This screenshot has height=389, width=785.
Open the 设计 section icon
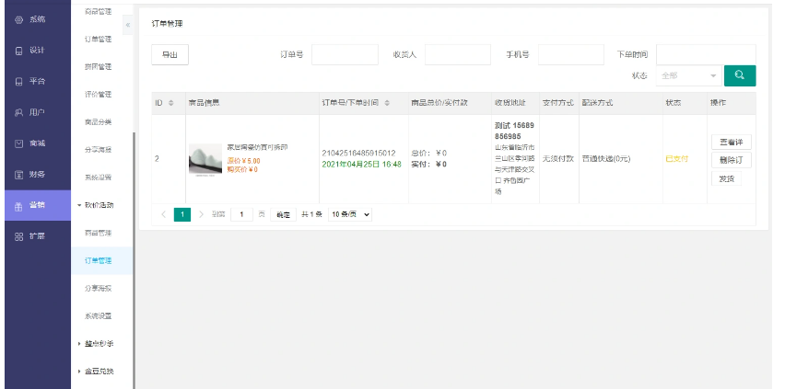point(19,51)
